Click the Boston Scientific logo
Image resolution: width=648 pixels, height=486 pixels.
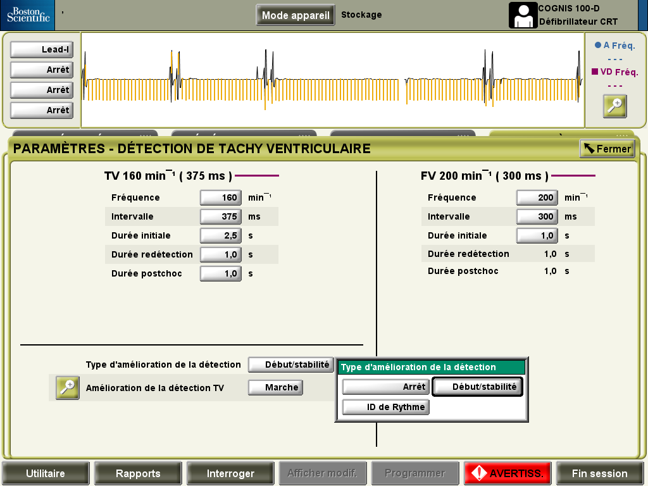coord(28,15)
